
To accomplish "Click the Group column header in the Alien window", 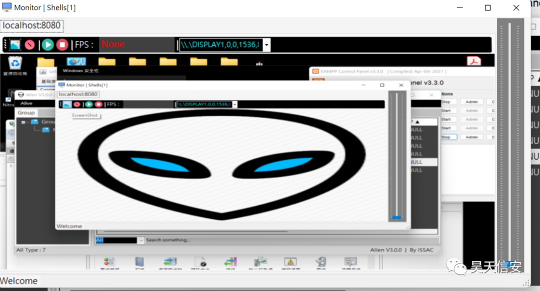I will [x=26, y=112].
